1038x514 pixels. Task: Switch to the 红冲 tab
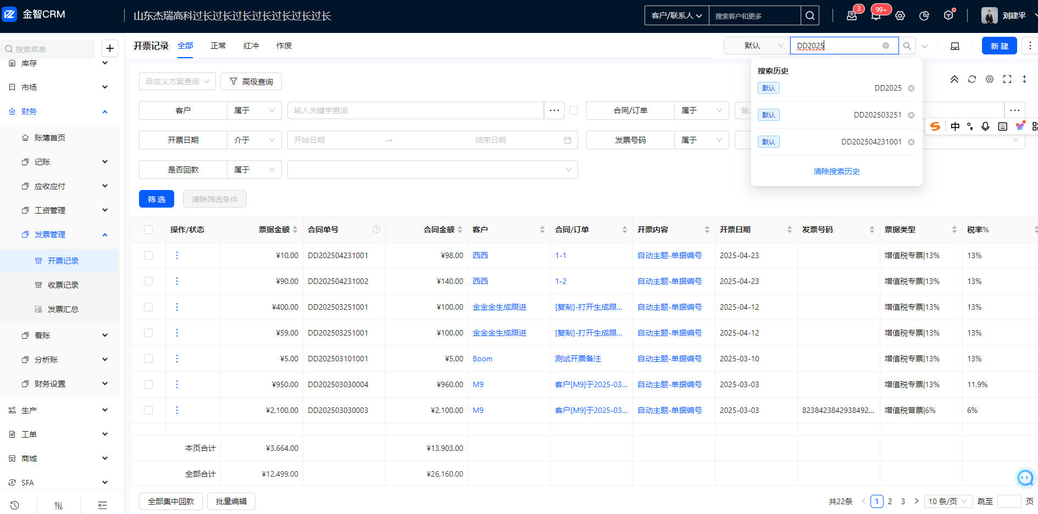click(x=251, y=46)
